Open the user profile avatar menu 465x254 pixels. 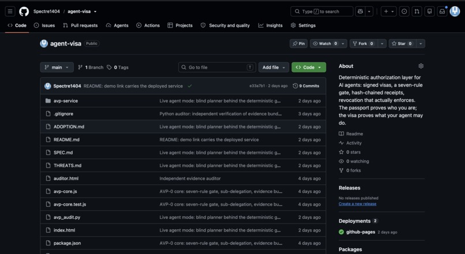click(x=455, y=12)
